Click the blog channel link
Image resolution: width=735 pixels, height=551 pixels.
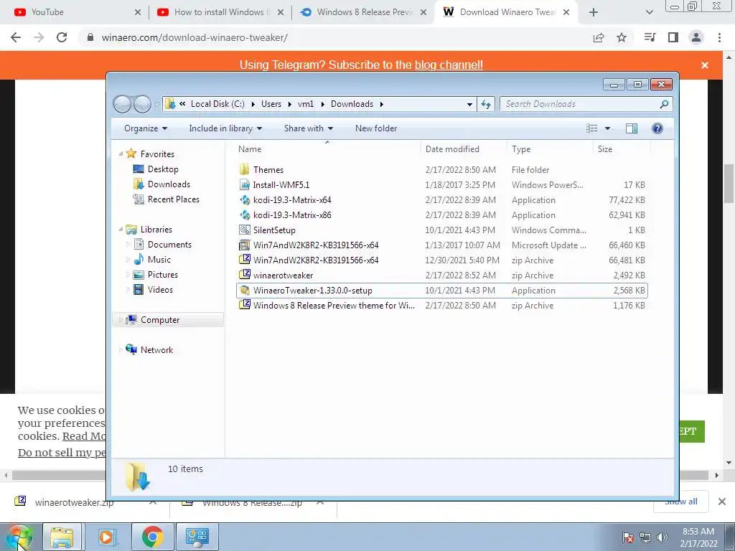[449, 65]
